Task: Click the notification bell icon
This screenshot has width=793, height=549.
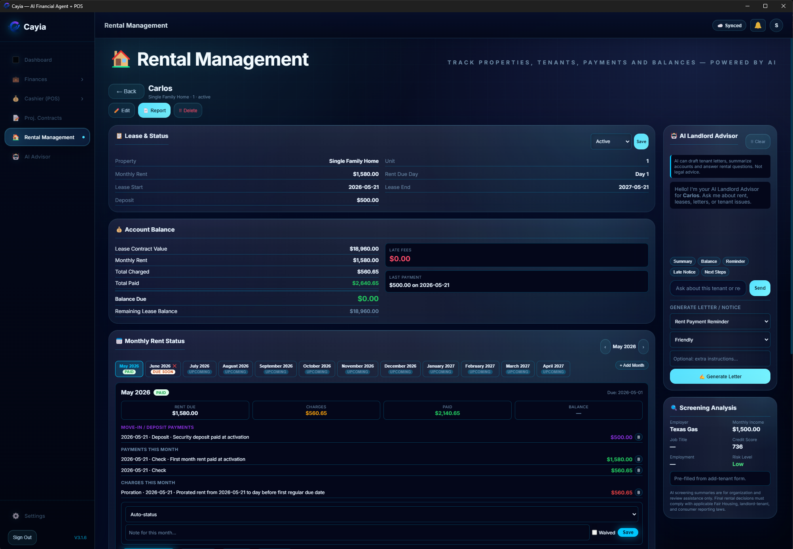Action: tap(758, 25)
